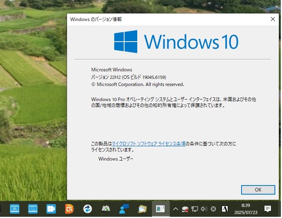
Task: Click the Windows 10 logo banner
Action: pyautogui.click(x=176, y=42)
